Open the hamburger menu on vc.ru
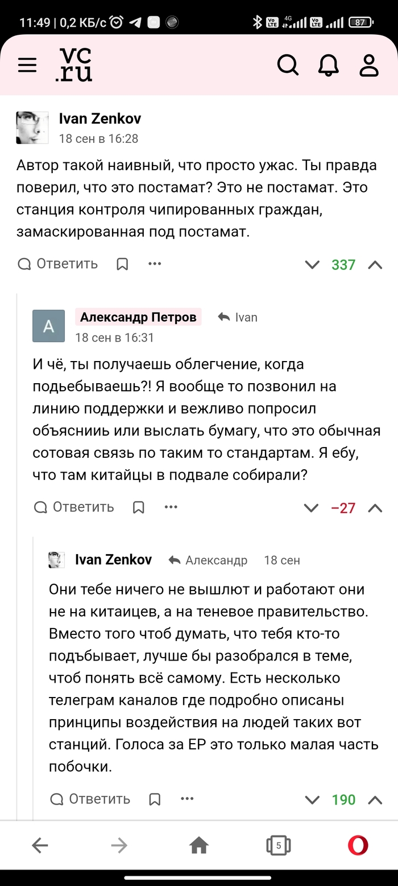The width and height of the screenshot is (398, 886). 27,65
